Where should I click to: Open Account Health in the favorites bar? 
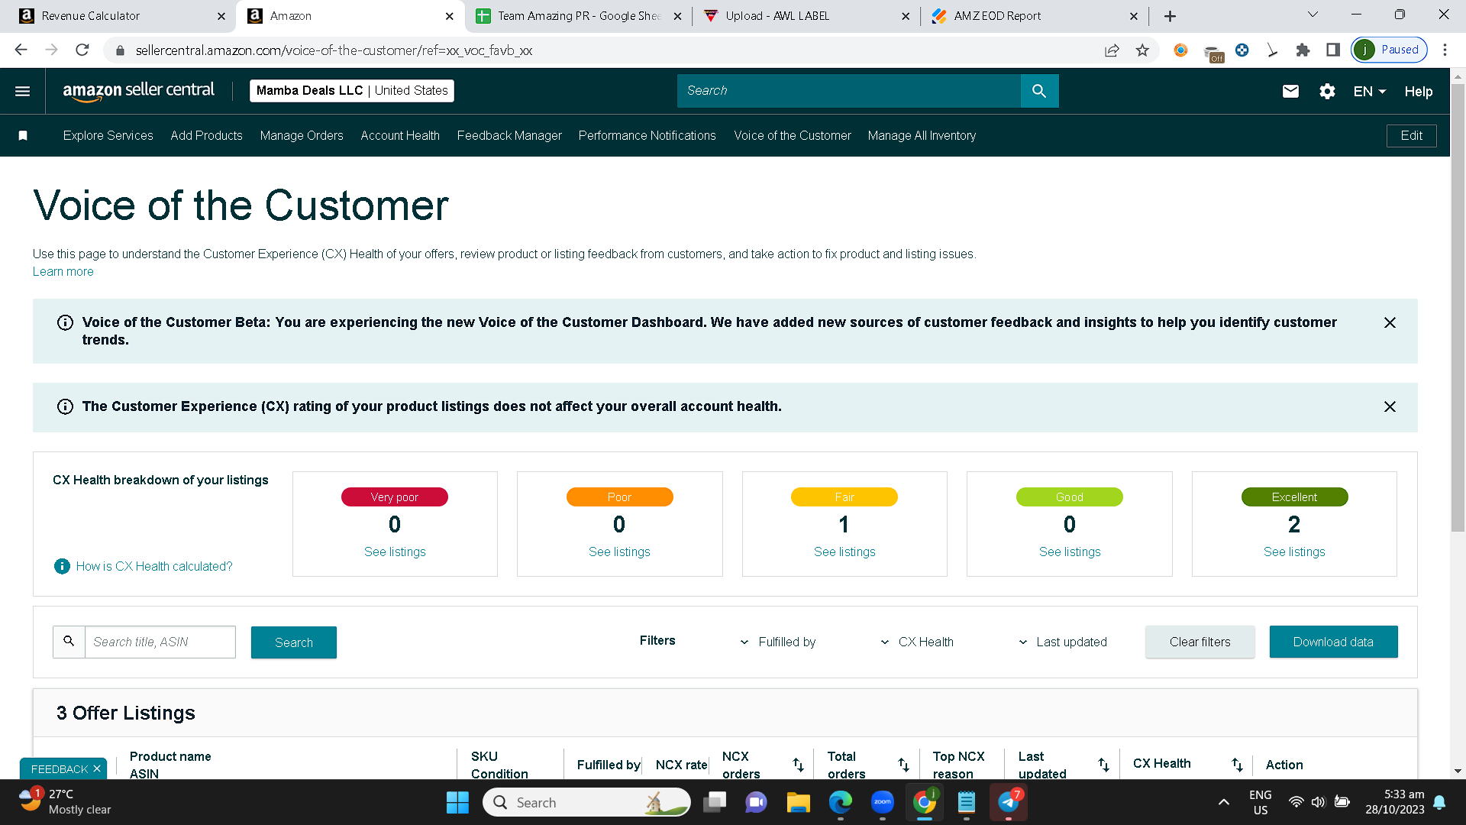[x=400, y=135]
